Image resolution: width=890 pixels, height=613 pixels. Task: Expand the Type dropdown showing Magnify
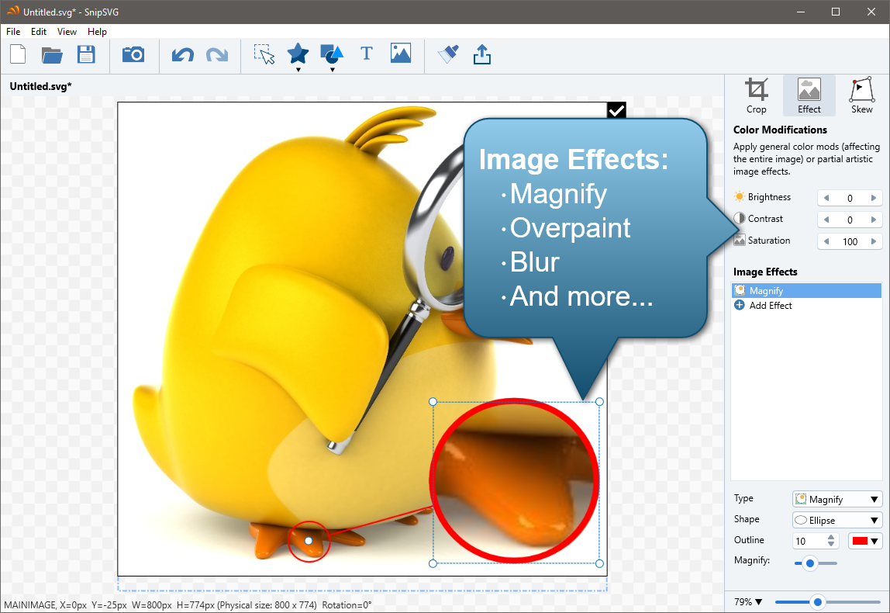pos(837,500)
